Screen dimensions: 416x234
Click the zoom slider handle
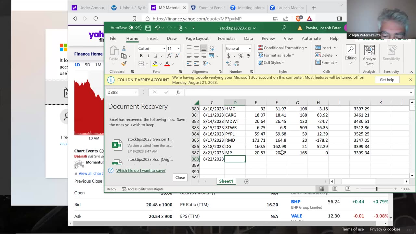(x=377, y=189)
